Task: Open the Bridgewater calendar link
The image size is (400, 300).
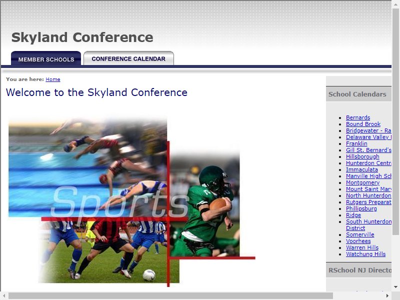Action: (x=368, y=130)
